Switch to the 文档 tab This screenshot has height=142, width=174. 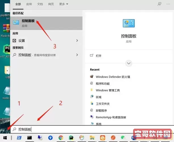(x=40, y=4)
